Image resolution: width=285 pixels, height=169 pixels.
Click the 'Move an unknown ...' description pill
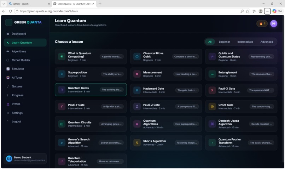tap(110, 161)
